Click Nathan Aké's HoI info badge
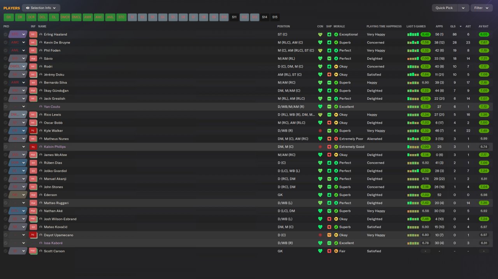 [x=33, y=211]
